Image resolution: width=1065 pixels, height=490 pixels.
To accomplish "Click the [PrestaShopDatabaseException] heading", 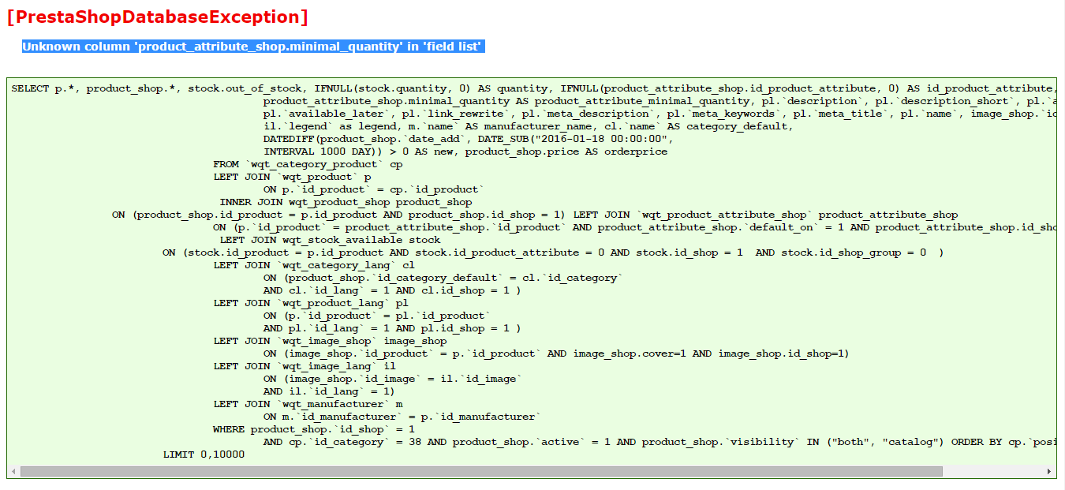I will pos(158,17).
